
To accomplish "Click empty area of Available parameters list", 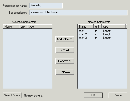I will pos(28,58).
